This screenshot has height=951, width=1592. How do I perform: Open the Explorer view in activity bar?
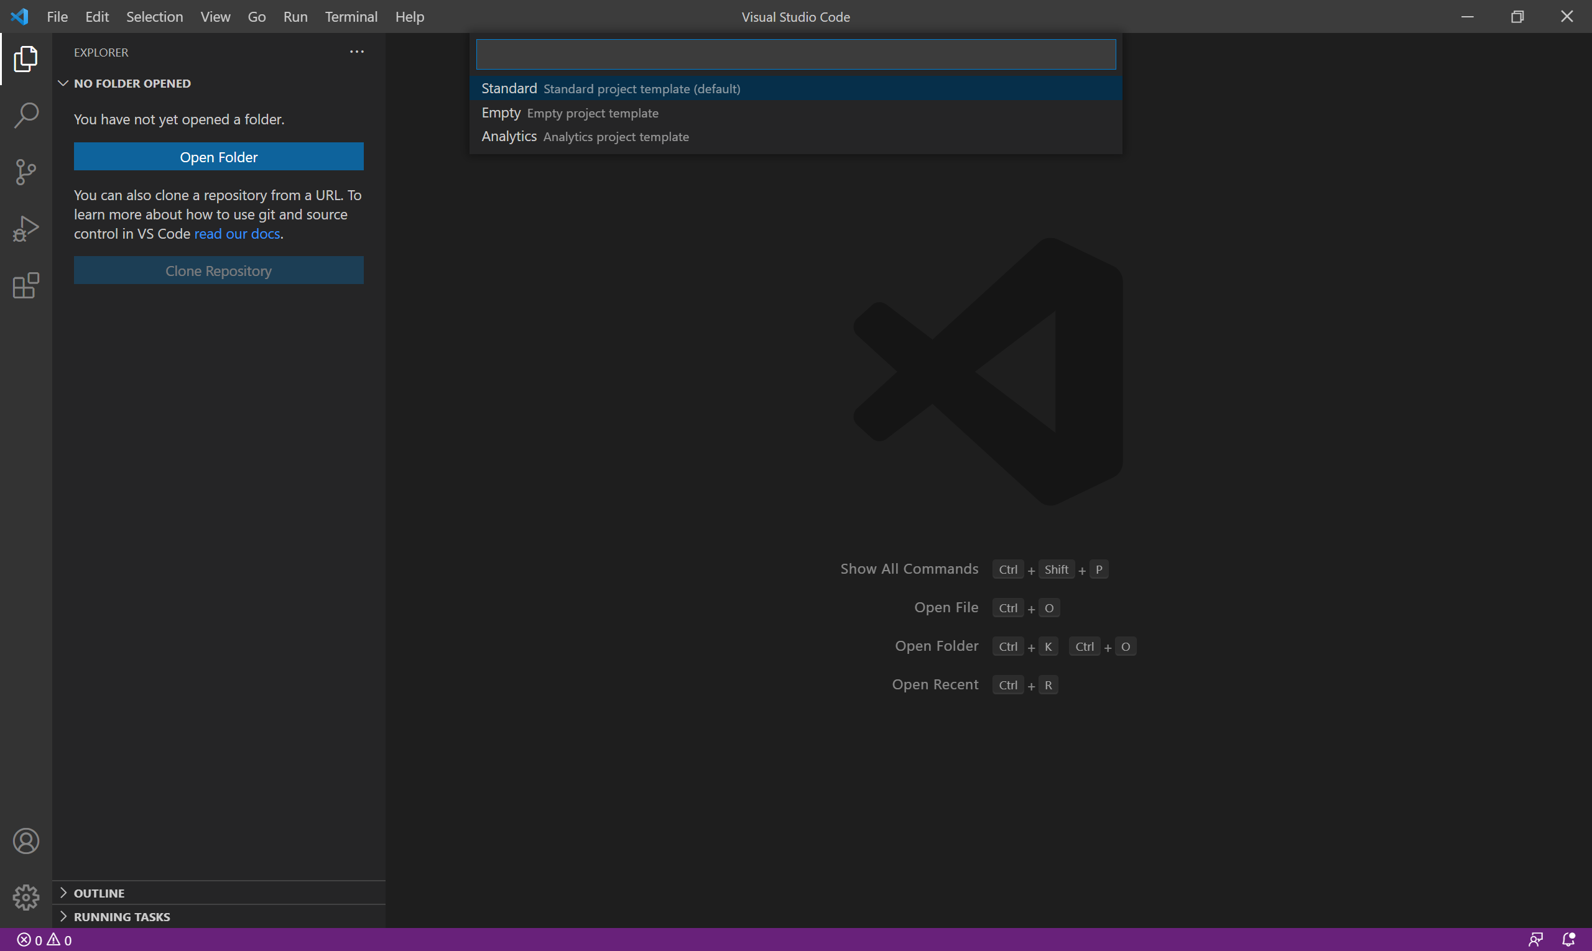tap(25, 59)
